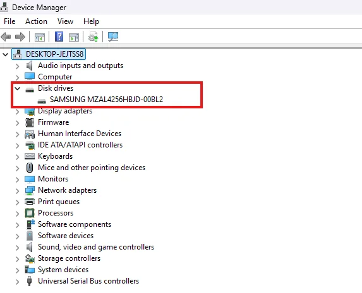Screen dimensions: 362x293
Task: Select the Processors label
Action: click(x=56, y=213)
